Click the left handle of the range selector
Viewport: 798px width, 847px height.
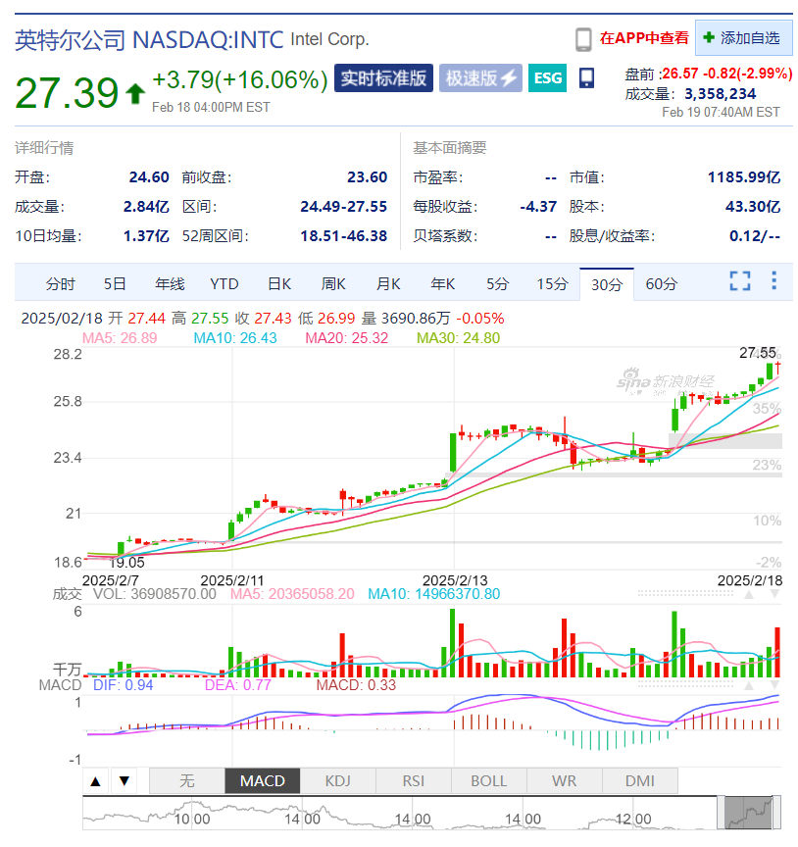[721, 813]
